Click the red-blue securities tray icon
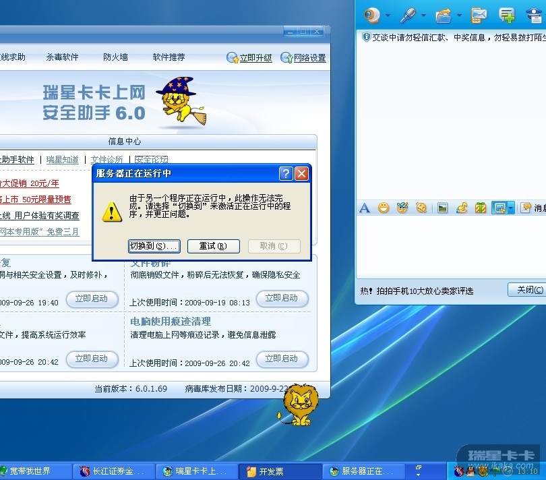Screen dimensions: 546x480 point(459,471)
